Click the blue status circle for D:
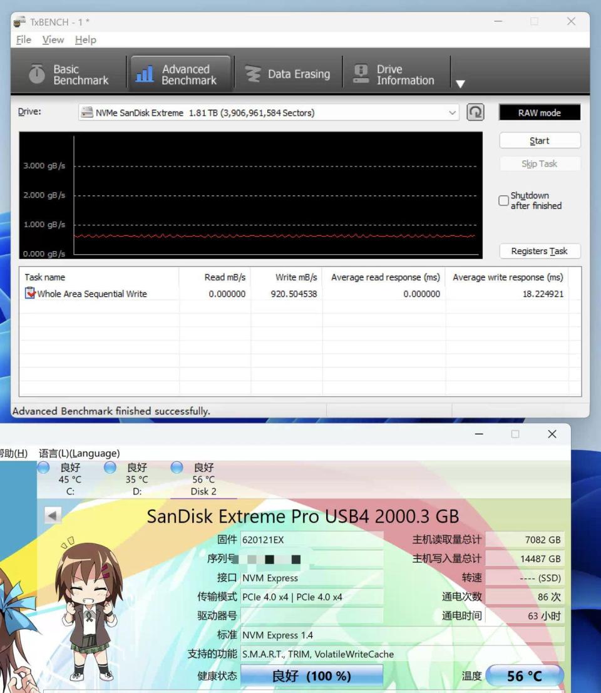Screen dimensions: 601x693 click(x=110, y=468)
